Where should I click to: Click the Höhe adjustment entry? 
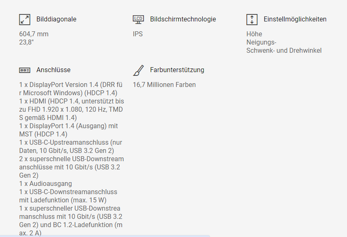(254, 34)
